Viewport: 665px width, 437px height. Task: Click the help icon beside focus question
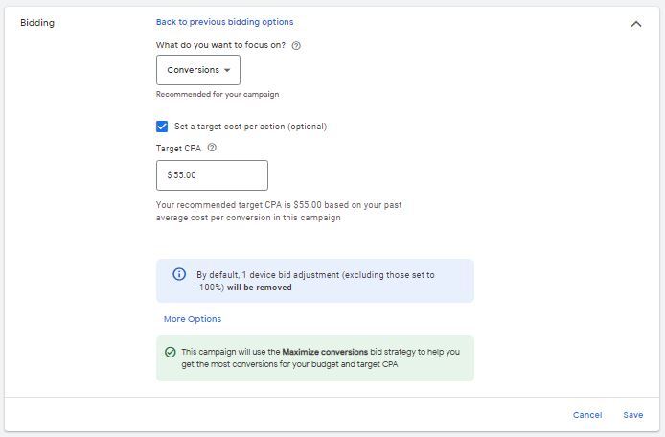point(296,45)
